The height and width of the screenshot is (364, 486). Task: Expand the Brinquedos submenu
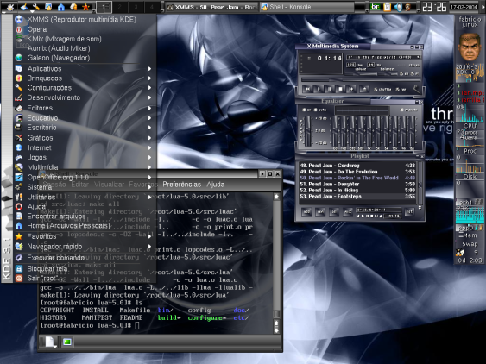coord(85,78)
